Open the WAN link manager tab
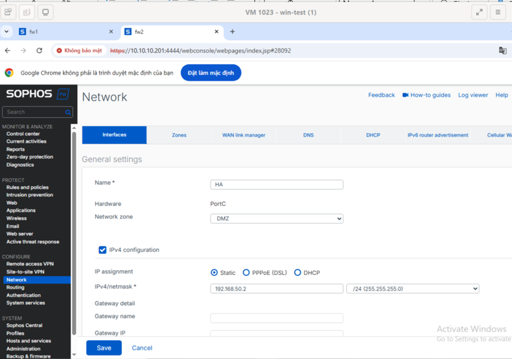Image resolution: width=512 pixels, height=359 pixels. pyautogui.click(x=244, y=135)
